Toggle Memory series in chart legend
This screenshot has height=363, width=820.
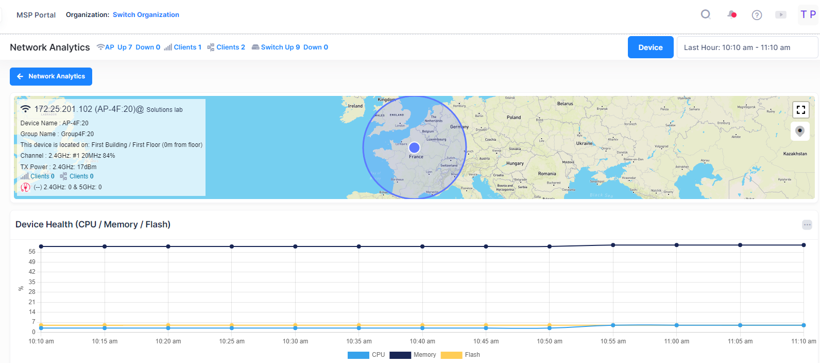coord(413,355)
